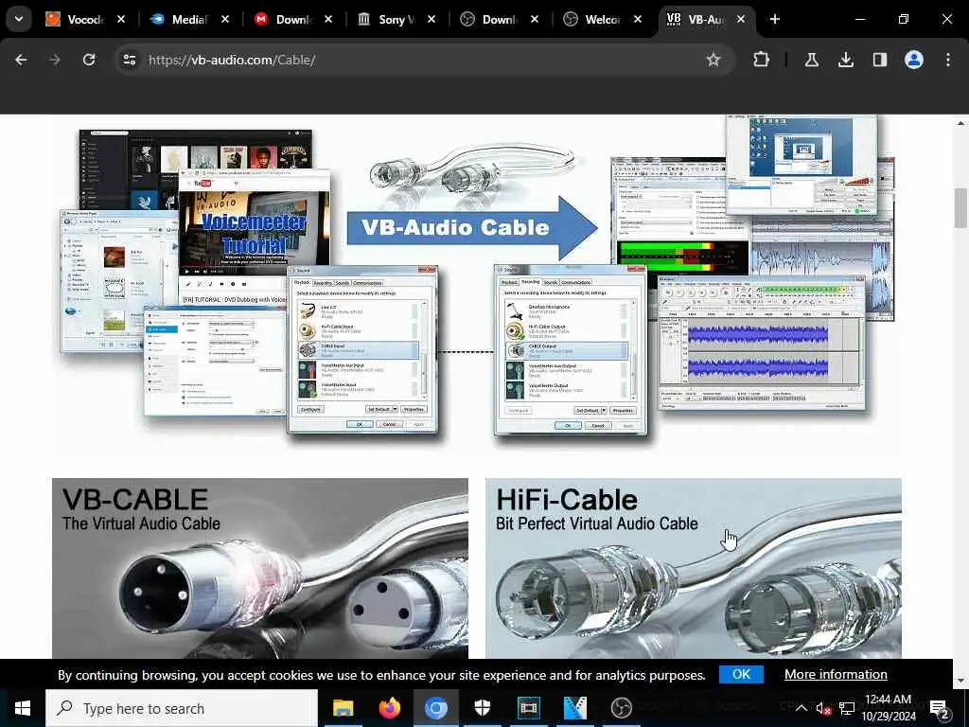Open the notification center icon
Screen dimensions: 969x727
tap(940, 708)
